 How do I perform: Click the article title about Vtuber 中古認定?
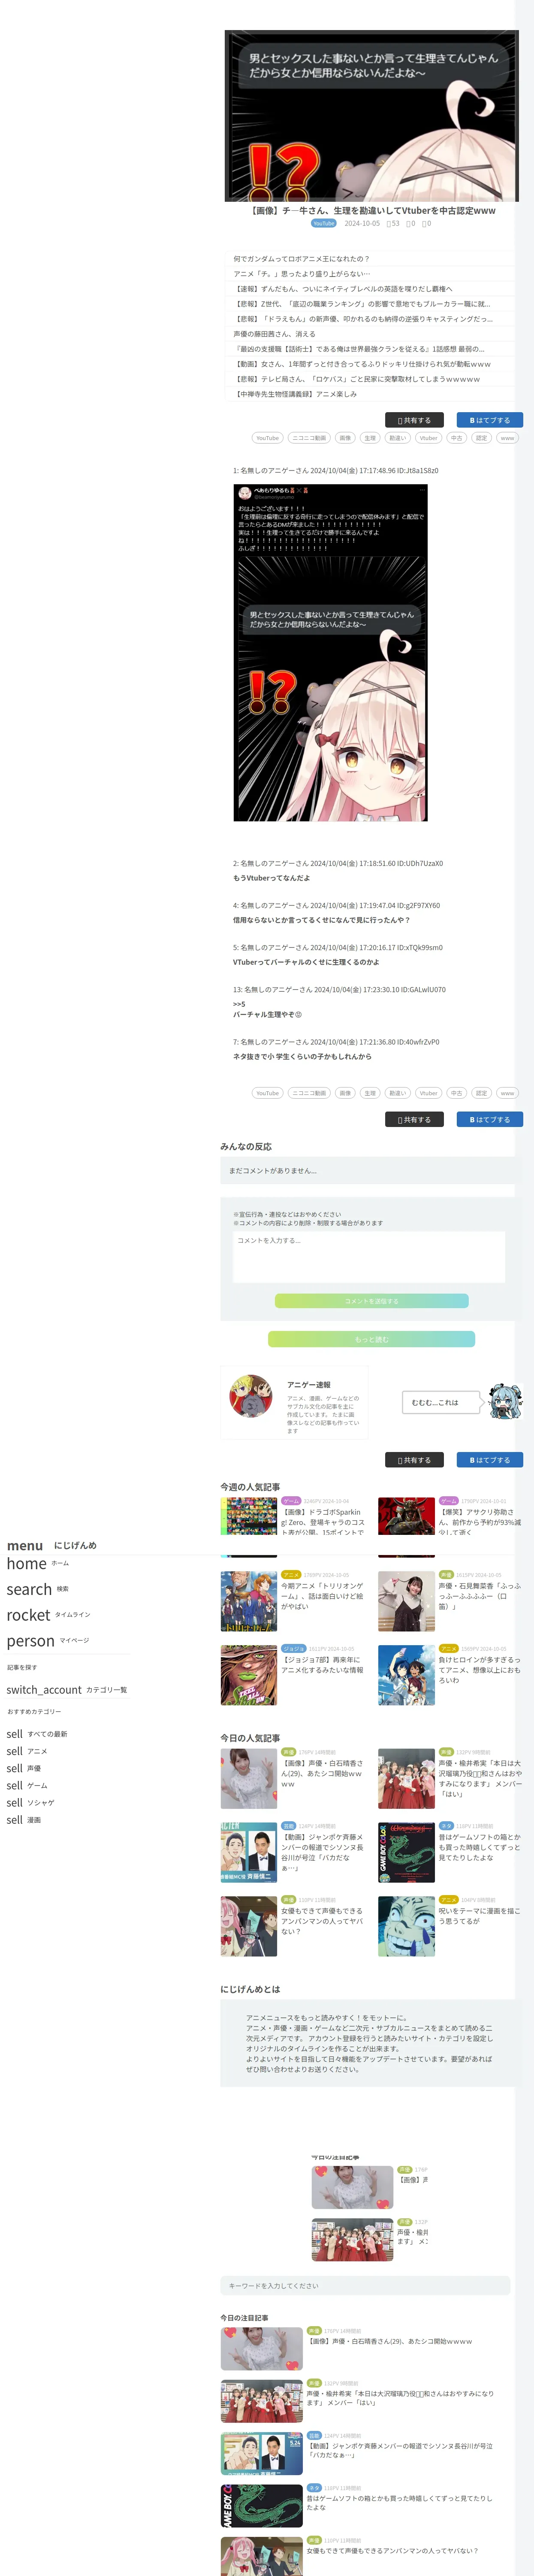(371, 210)
